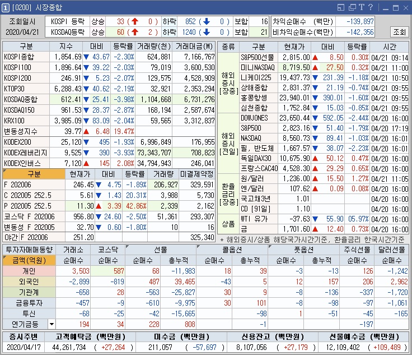Select the KOSPI100 index row
This screenshot has height=355, width=412.
tap(109, 67)
